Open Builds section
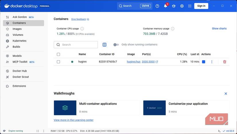The width and height of the screenshot is (237, 134). 24,47
